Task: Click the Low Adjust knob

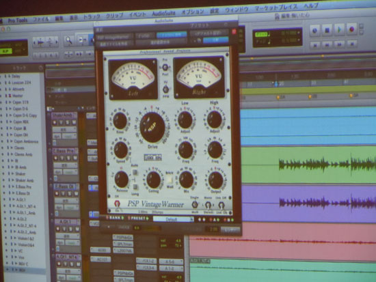Action: 185,119
